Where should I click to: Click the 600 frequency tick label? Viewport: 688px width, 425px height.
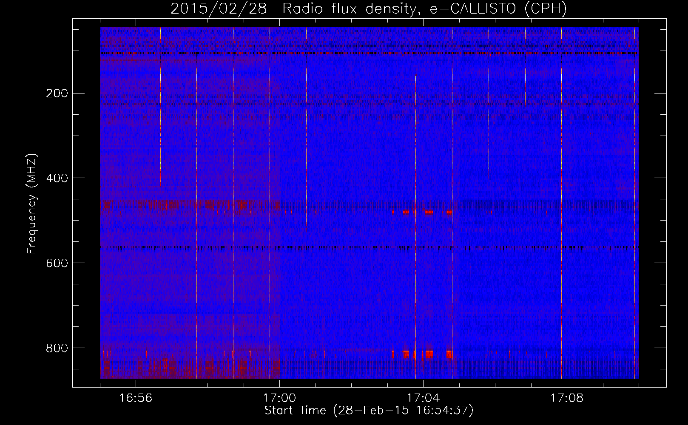coord(57,263)
